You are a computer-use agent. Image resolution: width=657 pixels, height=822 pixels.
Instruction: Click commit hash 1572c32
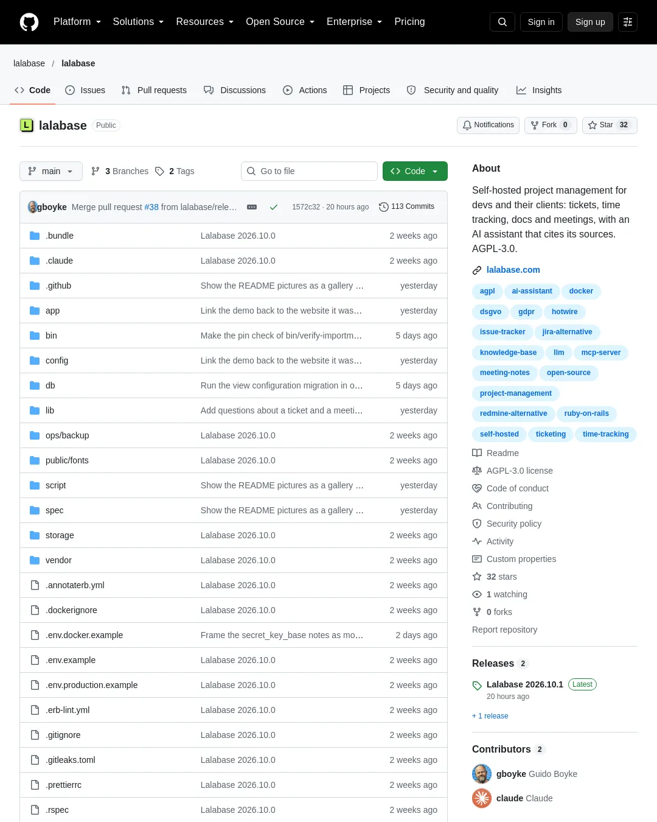pyautogui.click(x=306, y=207)
